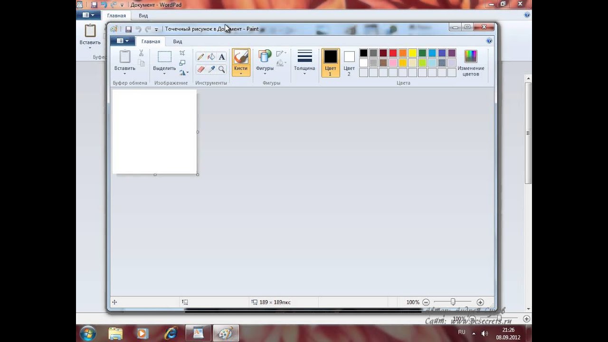Open Windows Explorer from the taskbar

[x=115, y=333]
